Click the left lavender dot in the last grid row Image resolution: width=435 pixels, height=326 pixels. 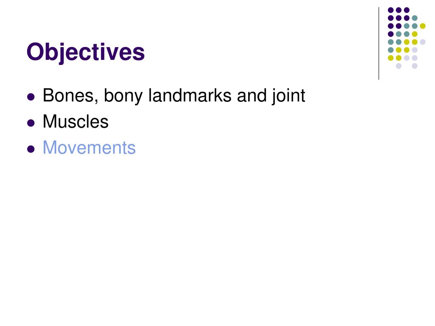pyautogui.click(x=398, y=66)
